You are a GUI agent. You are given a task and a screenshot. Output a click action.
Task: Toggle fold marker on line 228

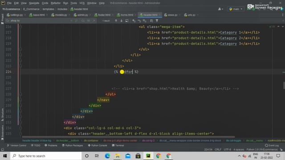[21, 94]
